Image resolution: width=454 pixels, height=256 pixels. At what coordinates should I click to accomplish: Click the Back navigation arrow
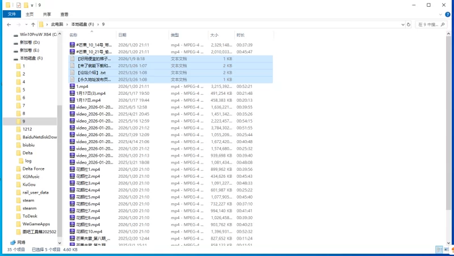(x=9, y=24)
